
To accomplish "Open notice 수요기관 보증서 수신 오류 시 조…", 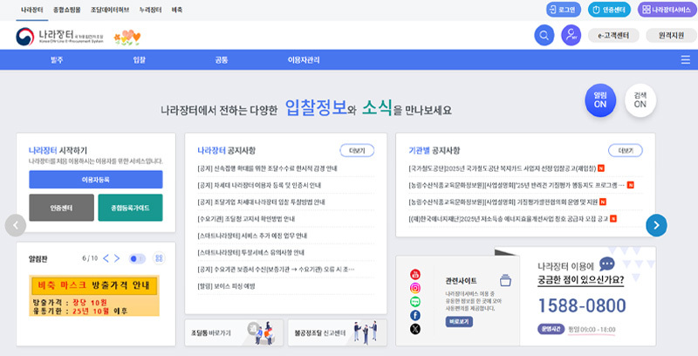I will coord(276,270).
